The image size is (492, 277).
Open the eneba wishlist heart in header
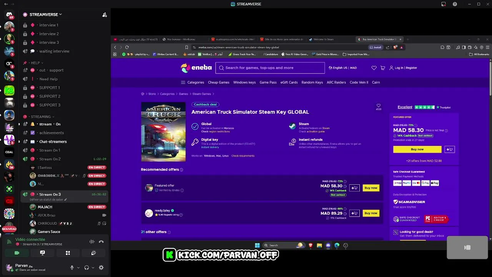pyautogui.click(x=374, y=68)
